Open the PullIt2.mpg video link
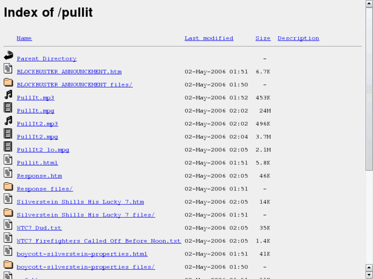Screen dimensions: 373x279 coord(37,137)
